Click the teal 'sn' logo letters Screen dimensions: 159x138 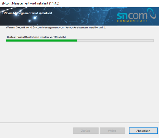pos(123,16)
